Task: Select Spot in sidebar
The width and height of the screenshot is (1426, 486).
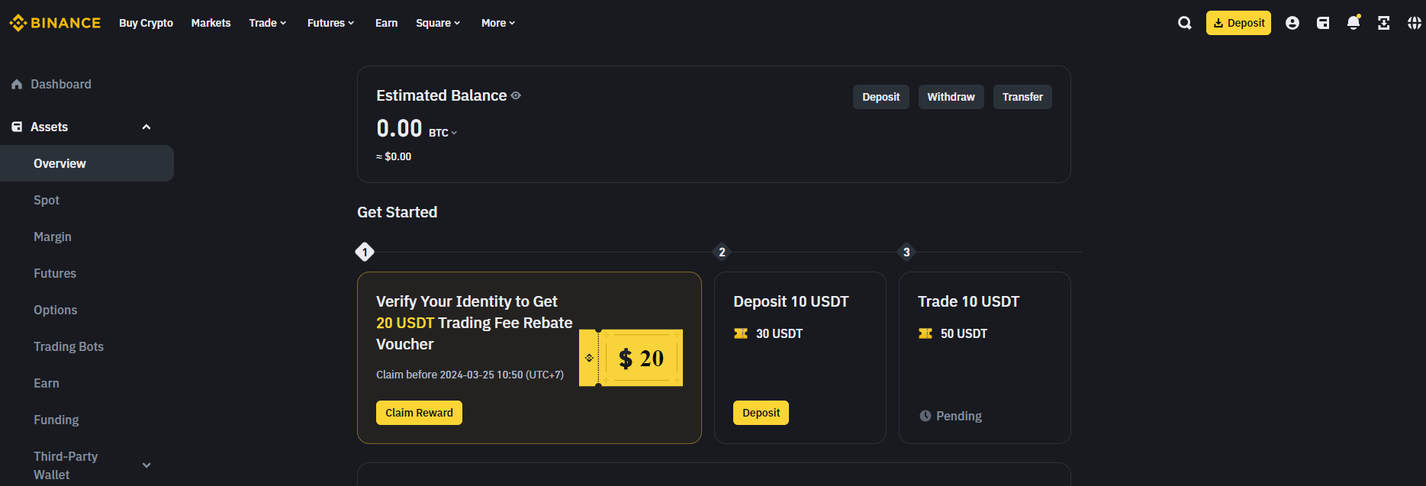Action: click(47, 200)
